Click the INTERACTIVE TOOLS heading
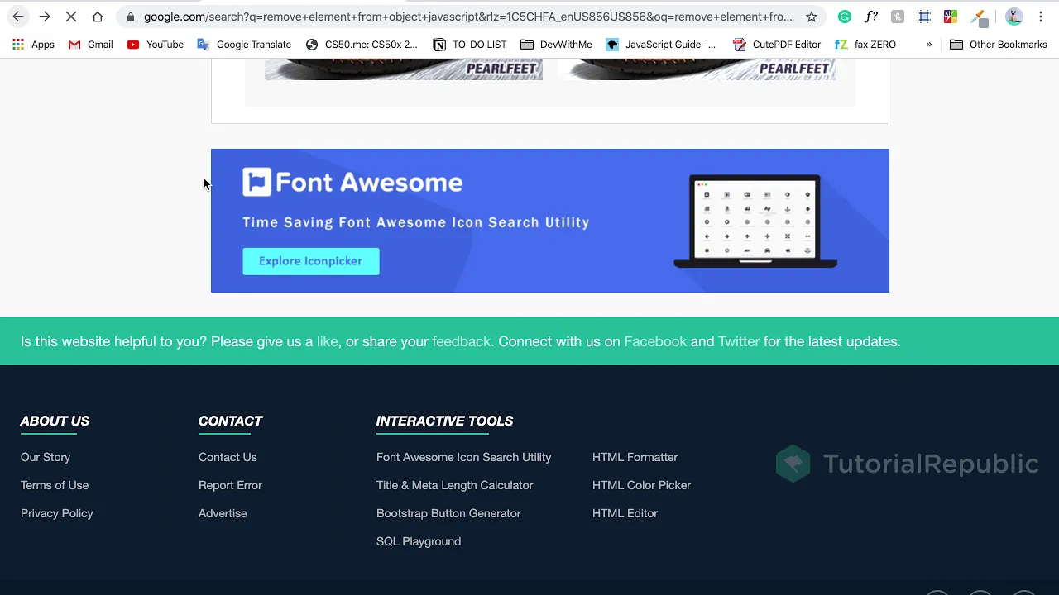The image size is (1059, 595). click(444, 421)
